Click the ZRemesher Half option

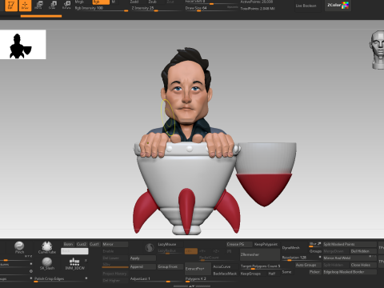(272, 274)
